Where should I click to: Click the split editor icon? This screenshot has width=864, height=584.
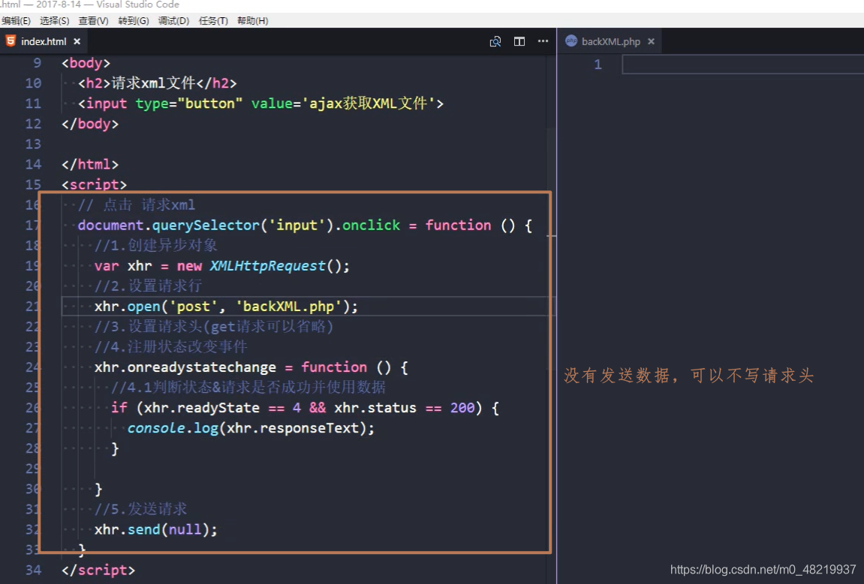(x=519, y=41)
